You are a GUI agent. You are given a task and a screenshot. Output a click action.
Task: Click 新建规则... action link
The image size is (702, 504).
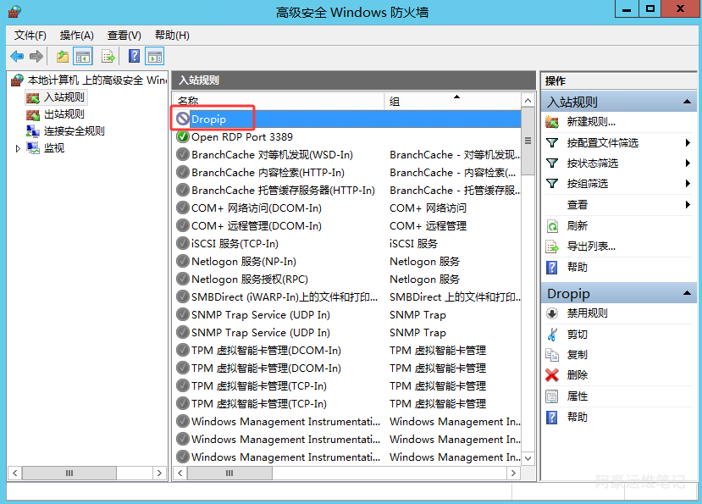(591, 121)
